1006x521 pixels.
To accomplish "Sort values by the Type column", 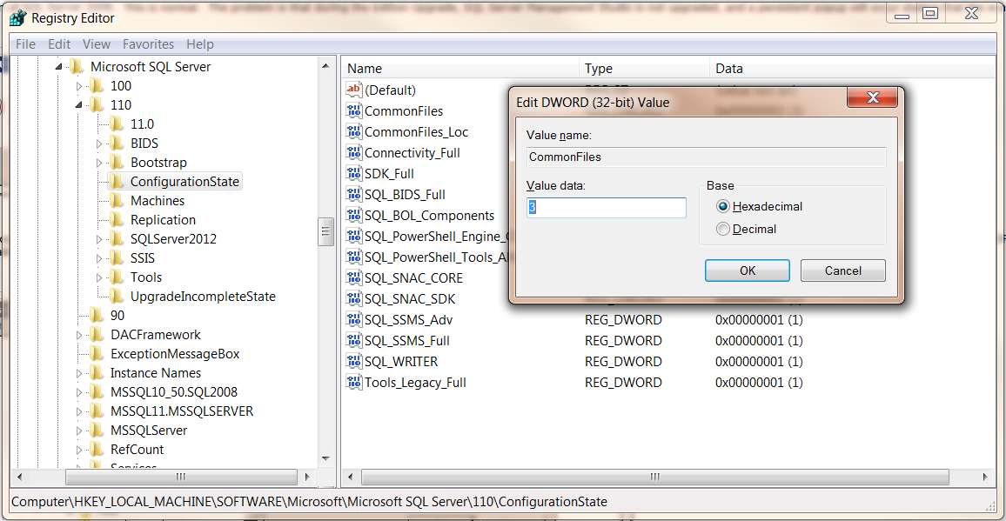I will coord(645,69).
